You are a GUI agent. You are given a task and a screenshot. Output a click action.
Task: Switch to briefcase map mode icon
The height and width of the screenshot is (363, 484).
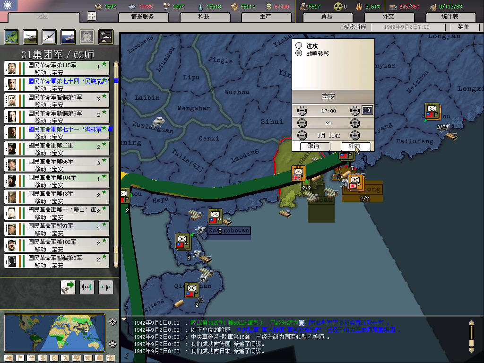[x=99, y=358]
